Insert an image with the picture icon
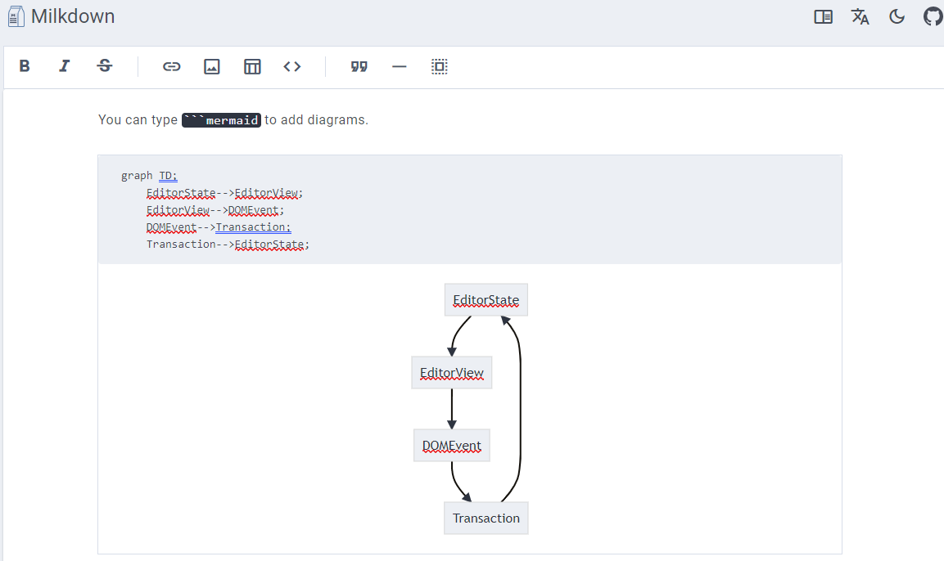The image size is (944, 561). [x=212, y=66]
